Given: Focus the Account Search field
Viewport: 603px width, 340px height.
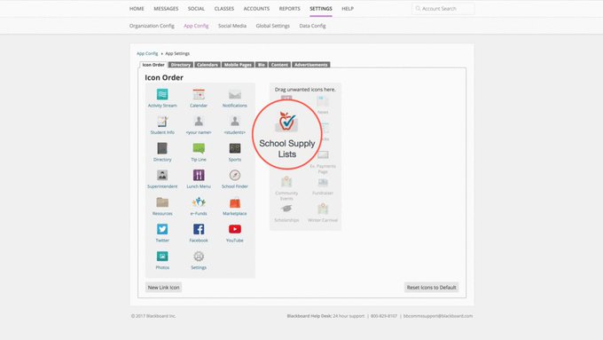Looking at the screenshot, I should [443, 9].
